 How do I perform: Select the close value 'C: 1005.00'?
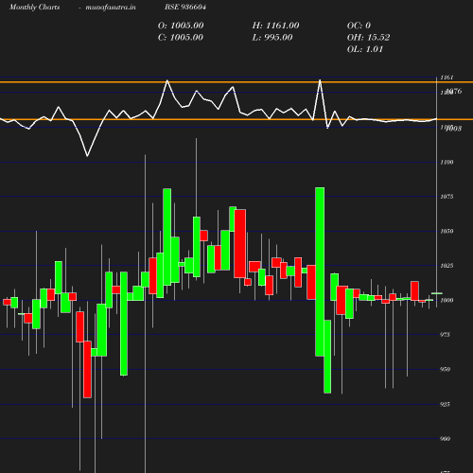pos(181,37)
